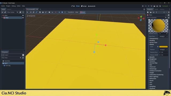
Task: Switch to 2D workspace
Action: [x=73, y=6]
